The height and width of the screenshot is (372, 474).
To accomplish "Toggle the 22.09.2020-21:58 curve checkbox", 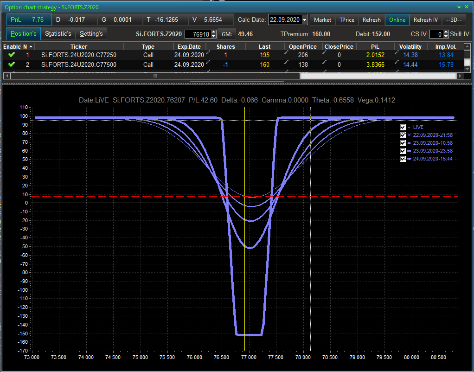I will click(403, 135).
